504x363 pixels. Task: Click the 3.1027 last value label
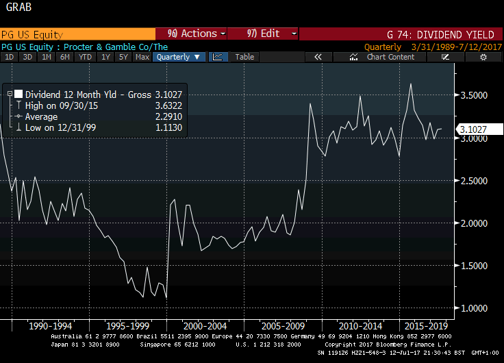pyautogui.click(x=473, y=129)
